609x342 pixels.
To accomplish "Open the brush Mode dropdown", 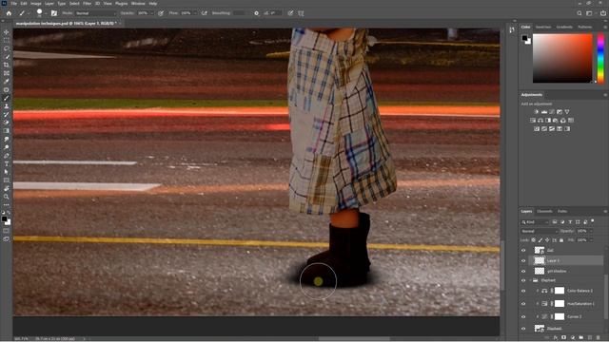I will tap(95, 13).
